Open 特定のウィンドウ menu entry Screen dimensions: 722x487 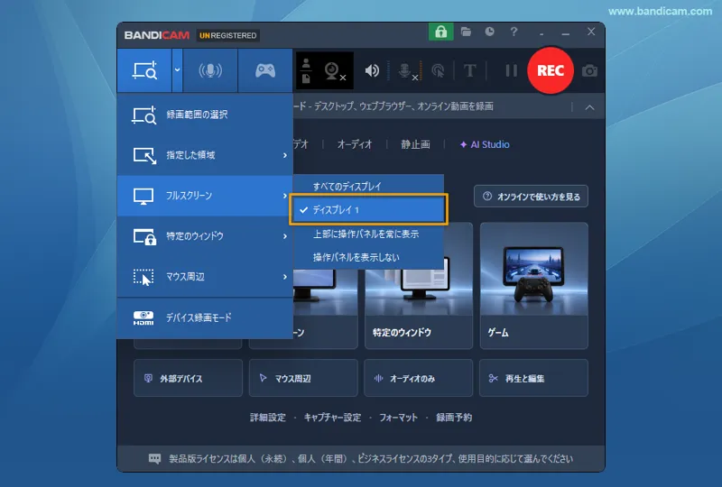click(x=205, y=236)
